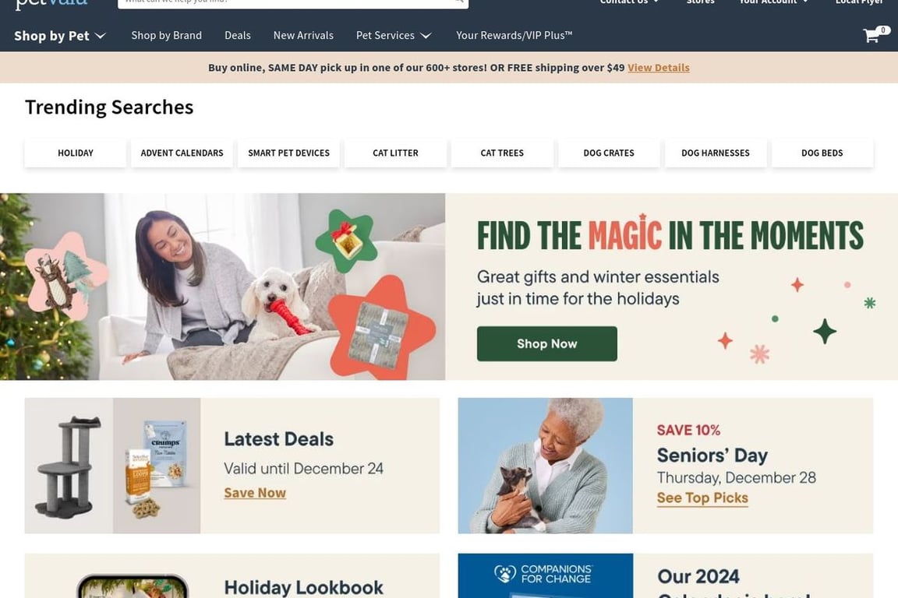Click the Pet Valu logo
898x598 pixels.
pos(51,4)
